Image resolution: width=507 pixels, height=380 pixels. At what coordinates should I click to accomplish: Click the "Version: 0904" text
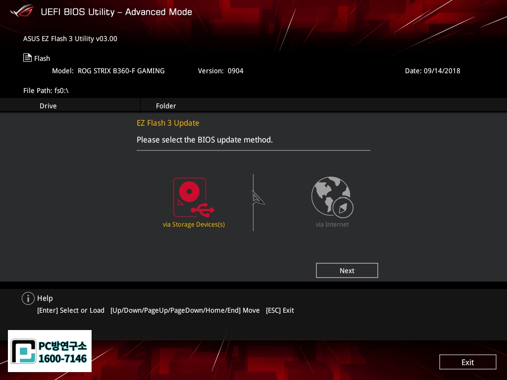pyautogui.click(x=220, y=71)
